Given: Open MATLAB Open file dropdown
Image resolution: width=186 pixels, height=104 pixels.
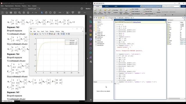Looking at the screenshot, I should click(109, 12).
